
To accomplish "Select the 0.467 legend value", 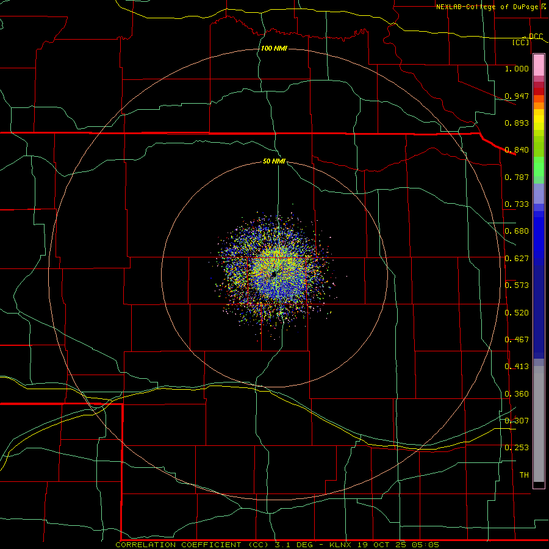I will [517, 340].
